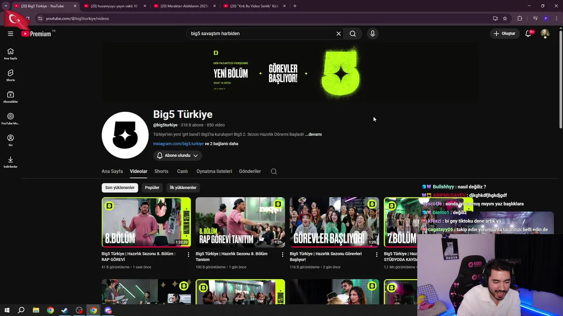Open Abonelikler in the sidebar
The image size is (563, 316).
pos(11,97)
